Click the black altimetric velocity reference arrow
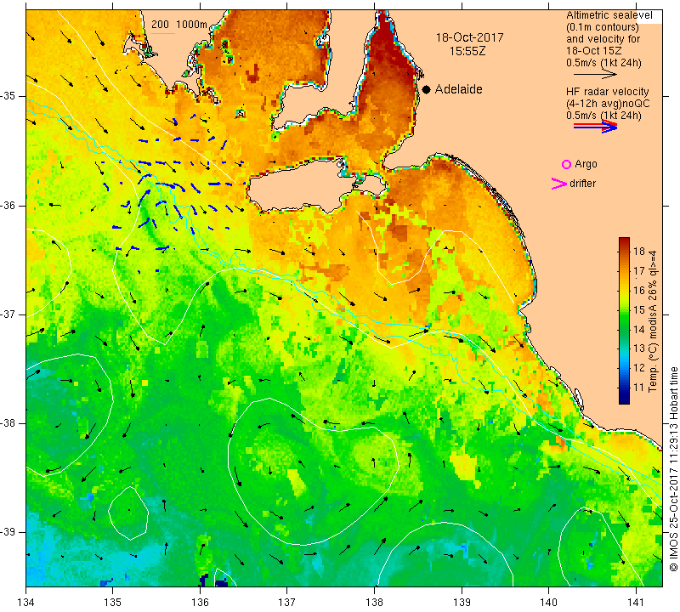 click(x=595, y=74)
